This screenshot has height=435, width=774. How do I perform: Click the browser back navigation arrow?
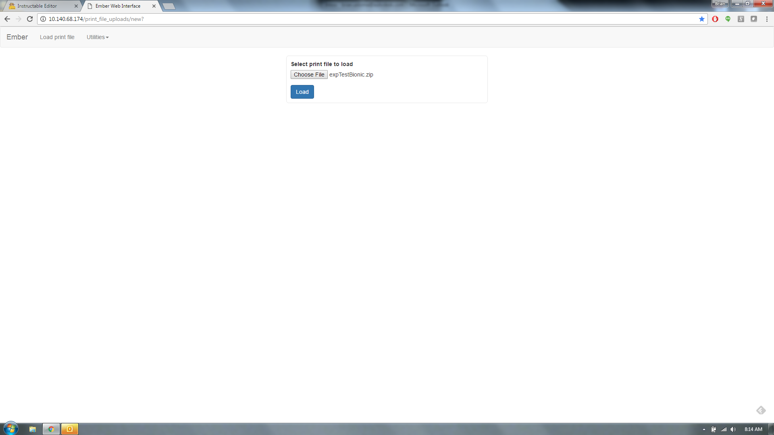(6, 19)
